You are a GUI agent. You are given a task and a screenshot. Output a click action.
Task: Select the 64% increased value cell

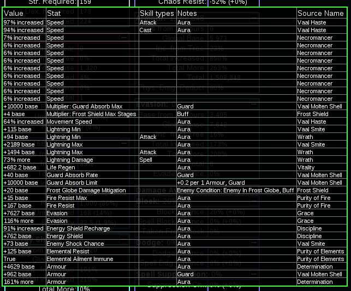(x=23, y=122)
